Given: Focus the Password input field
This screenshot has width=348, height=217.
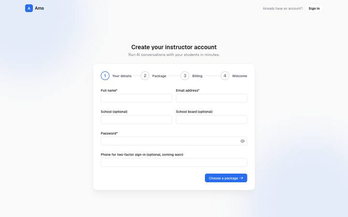Looking at the screenshot, I should coord(174,141).
